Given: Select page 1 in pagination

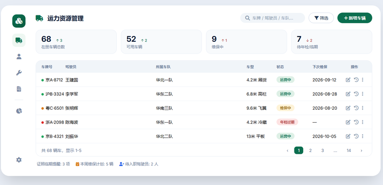Looking at the screenshot, I should coord(298,150).
